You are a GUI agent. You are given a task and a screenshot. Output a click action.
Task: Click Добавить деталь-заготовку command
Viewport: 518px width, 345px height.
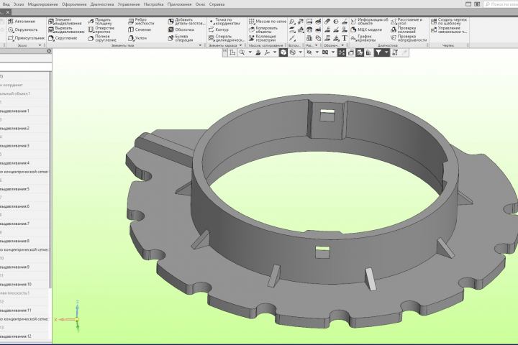(186, 22)
